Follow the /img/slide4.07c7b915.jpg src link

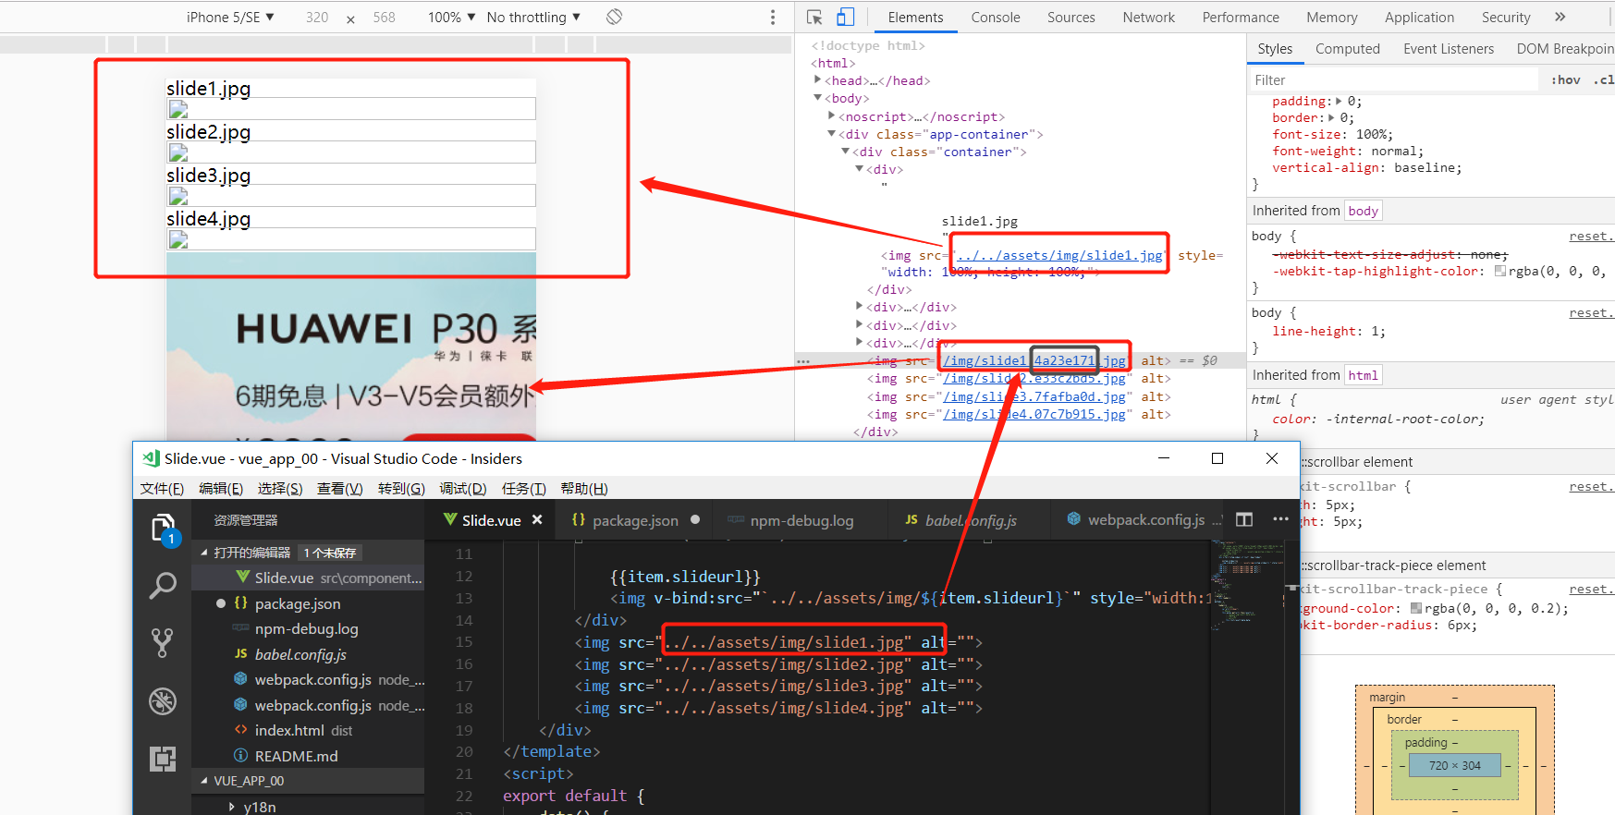tap(1034, 415)
